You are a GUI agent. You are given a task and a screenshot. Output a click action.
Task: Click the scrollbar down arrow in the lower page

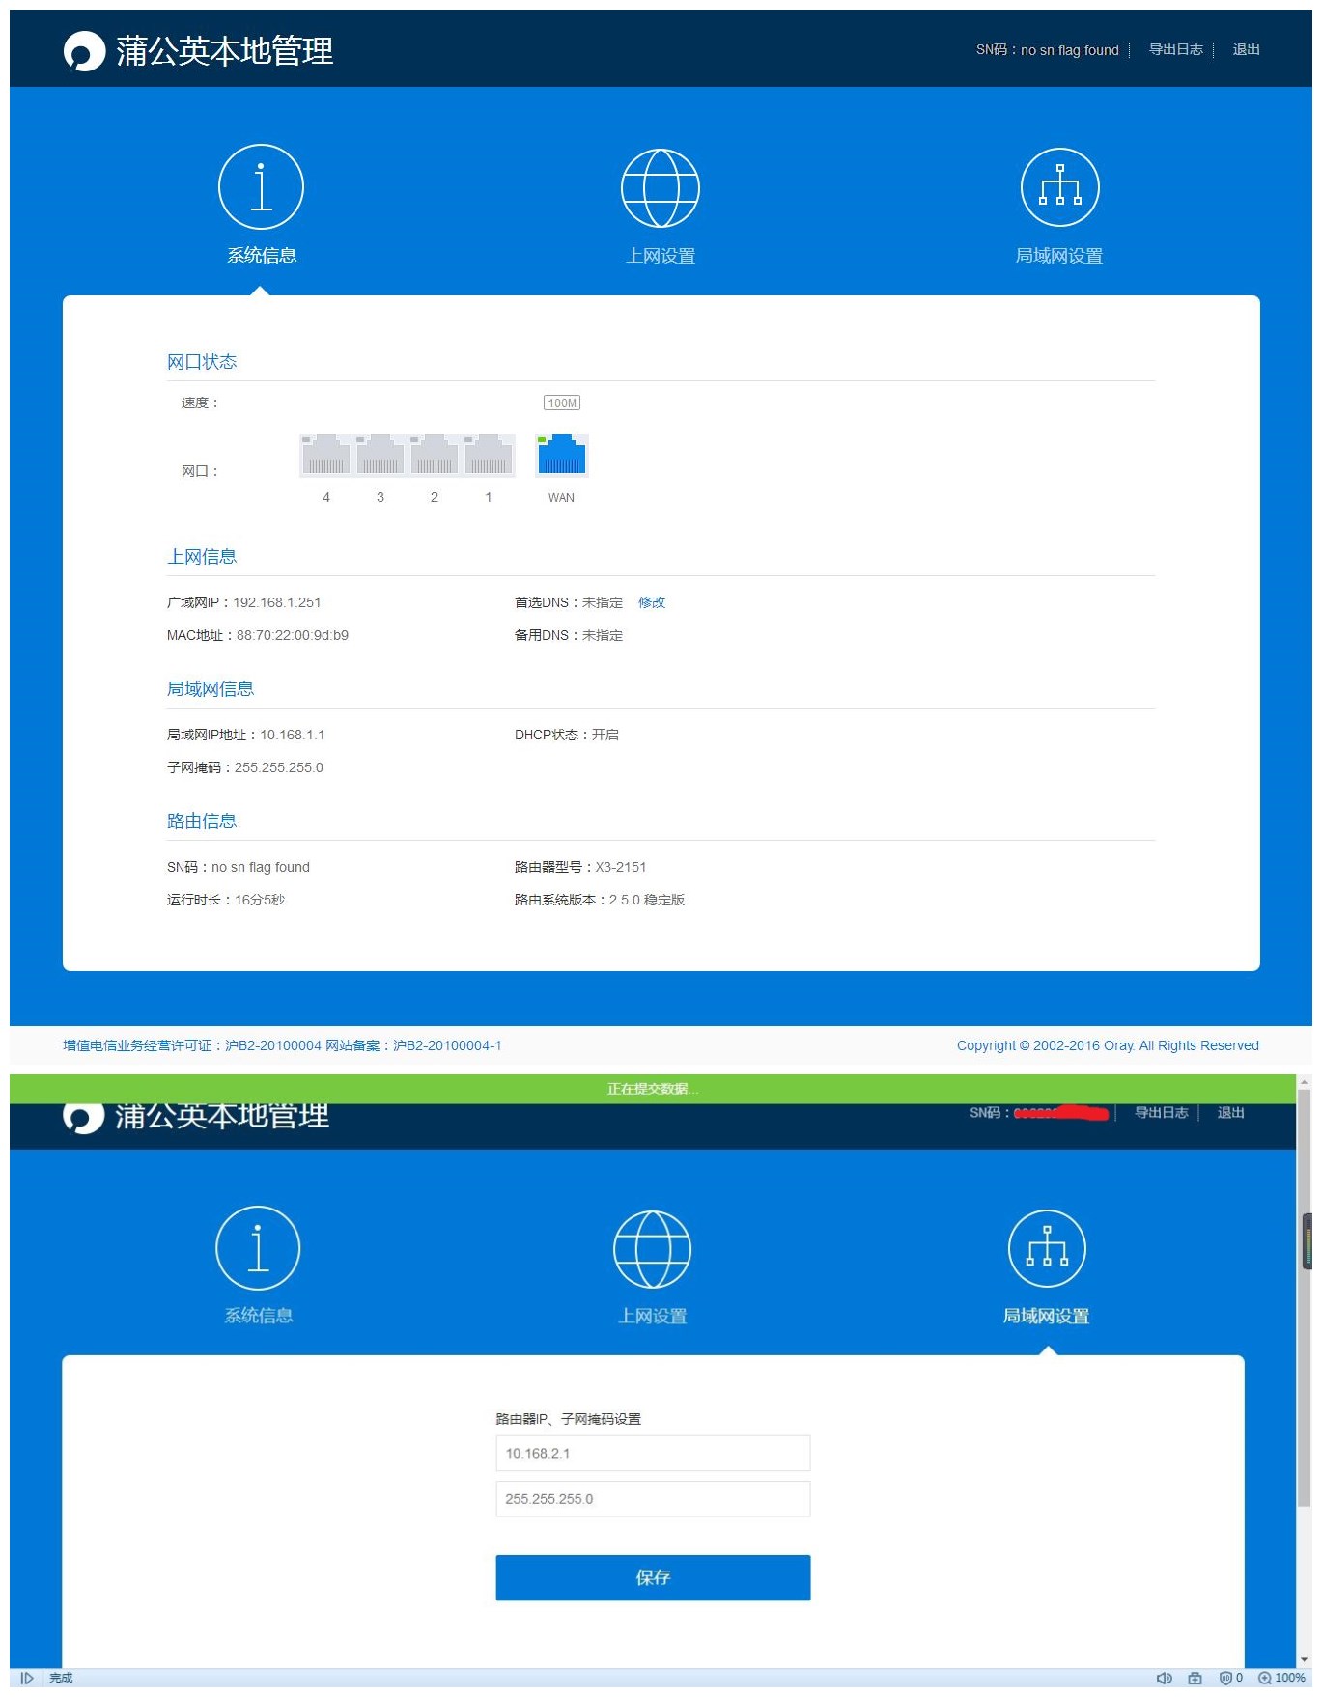[1304, 1660]
